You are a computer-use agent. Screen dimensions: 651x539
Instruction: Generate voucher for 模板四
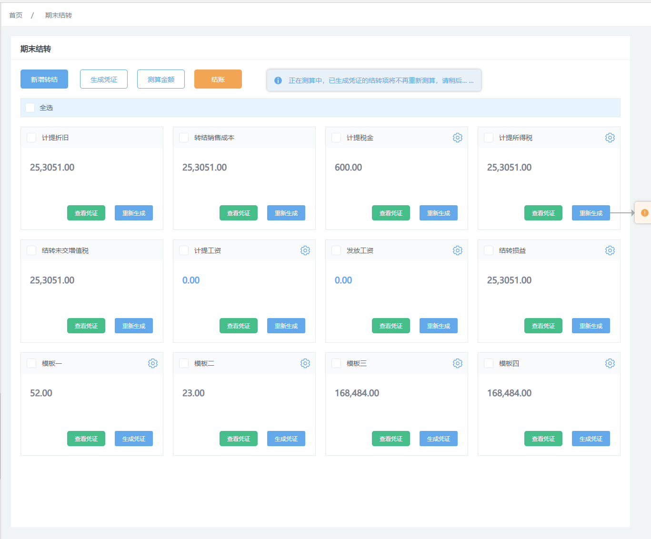pyautogui.click(x=591, y=439)
